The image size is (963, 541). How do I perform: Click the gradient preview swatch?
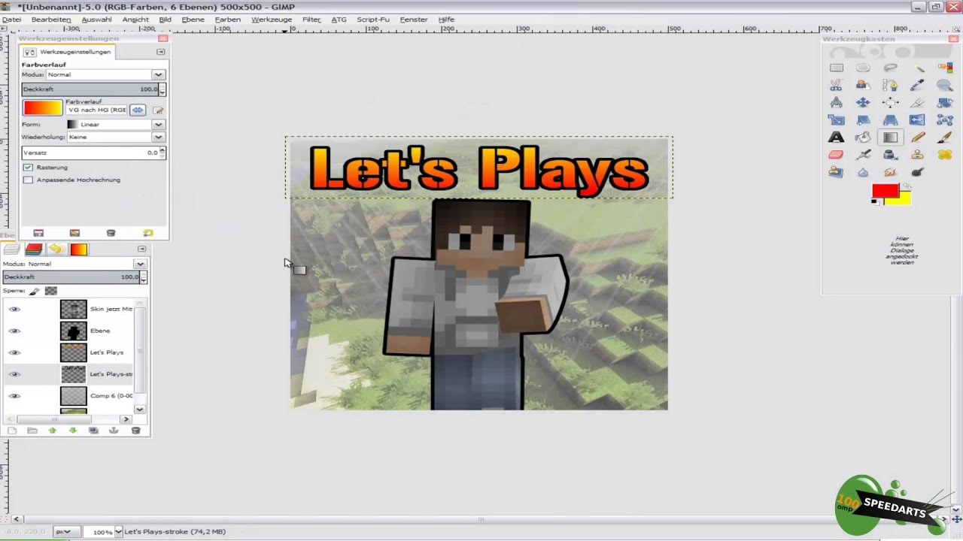(x=43, y=108)
